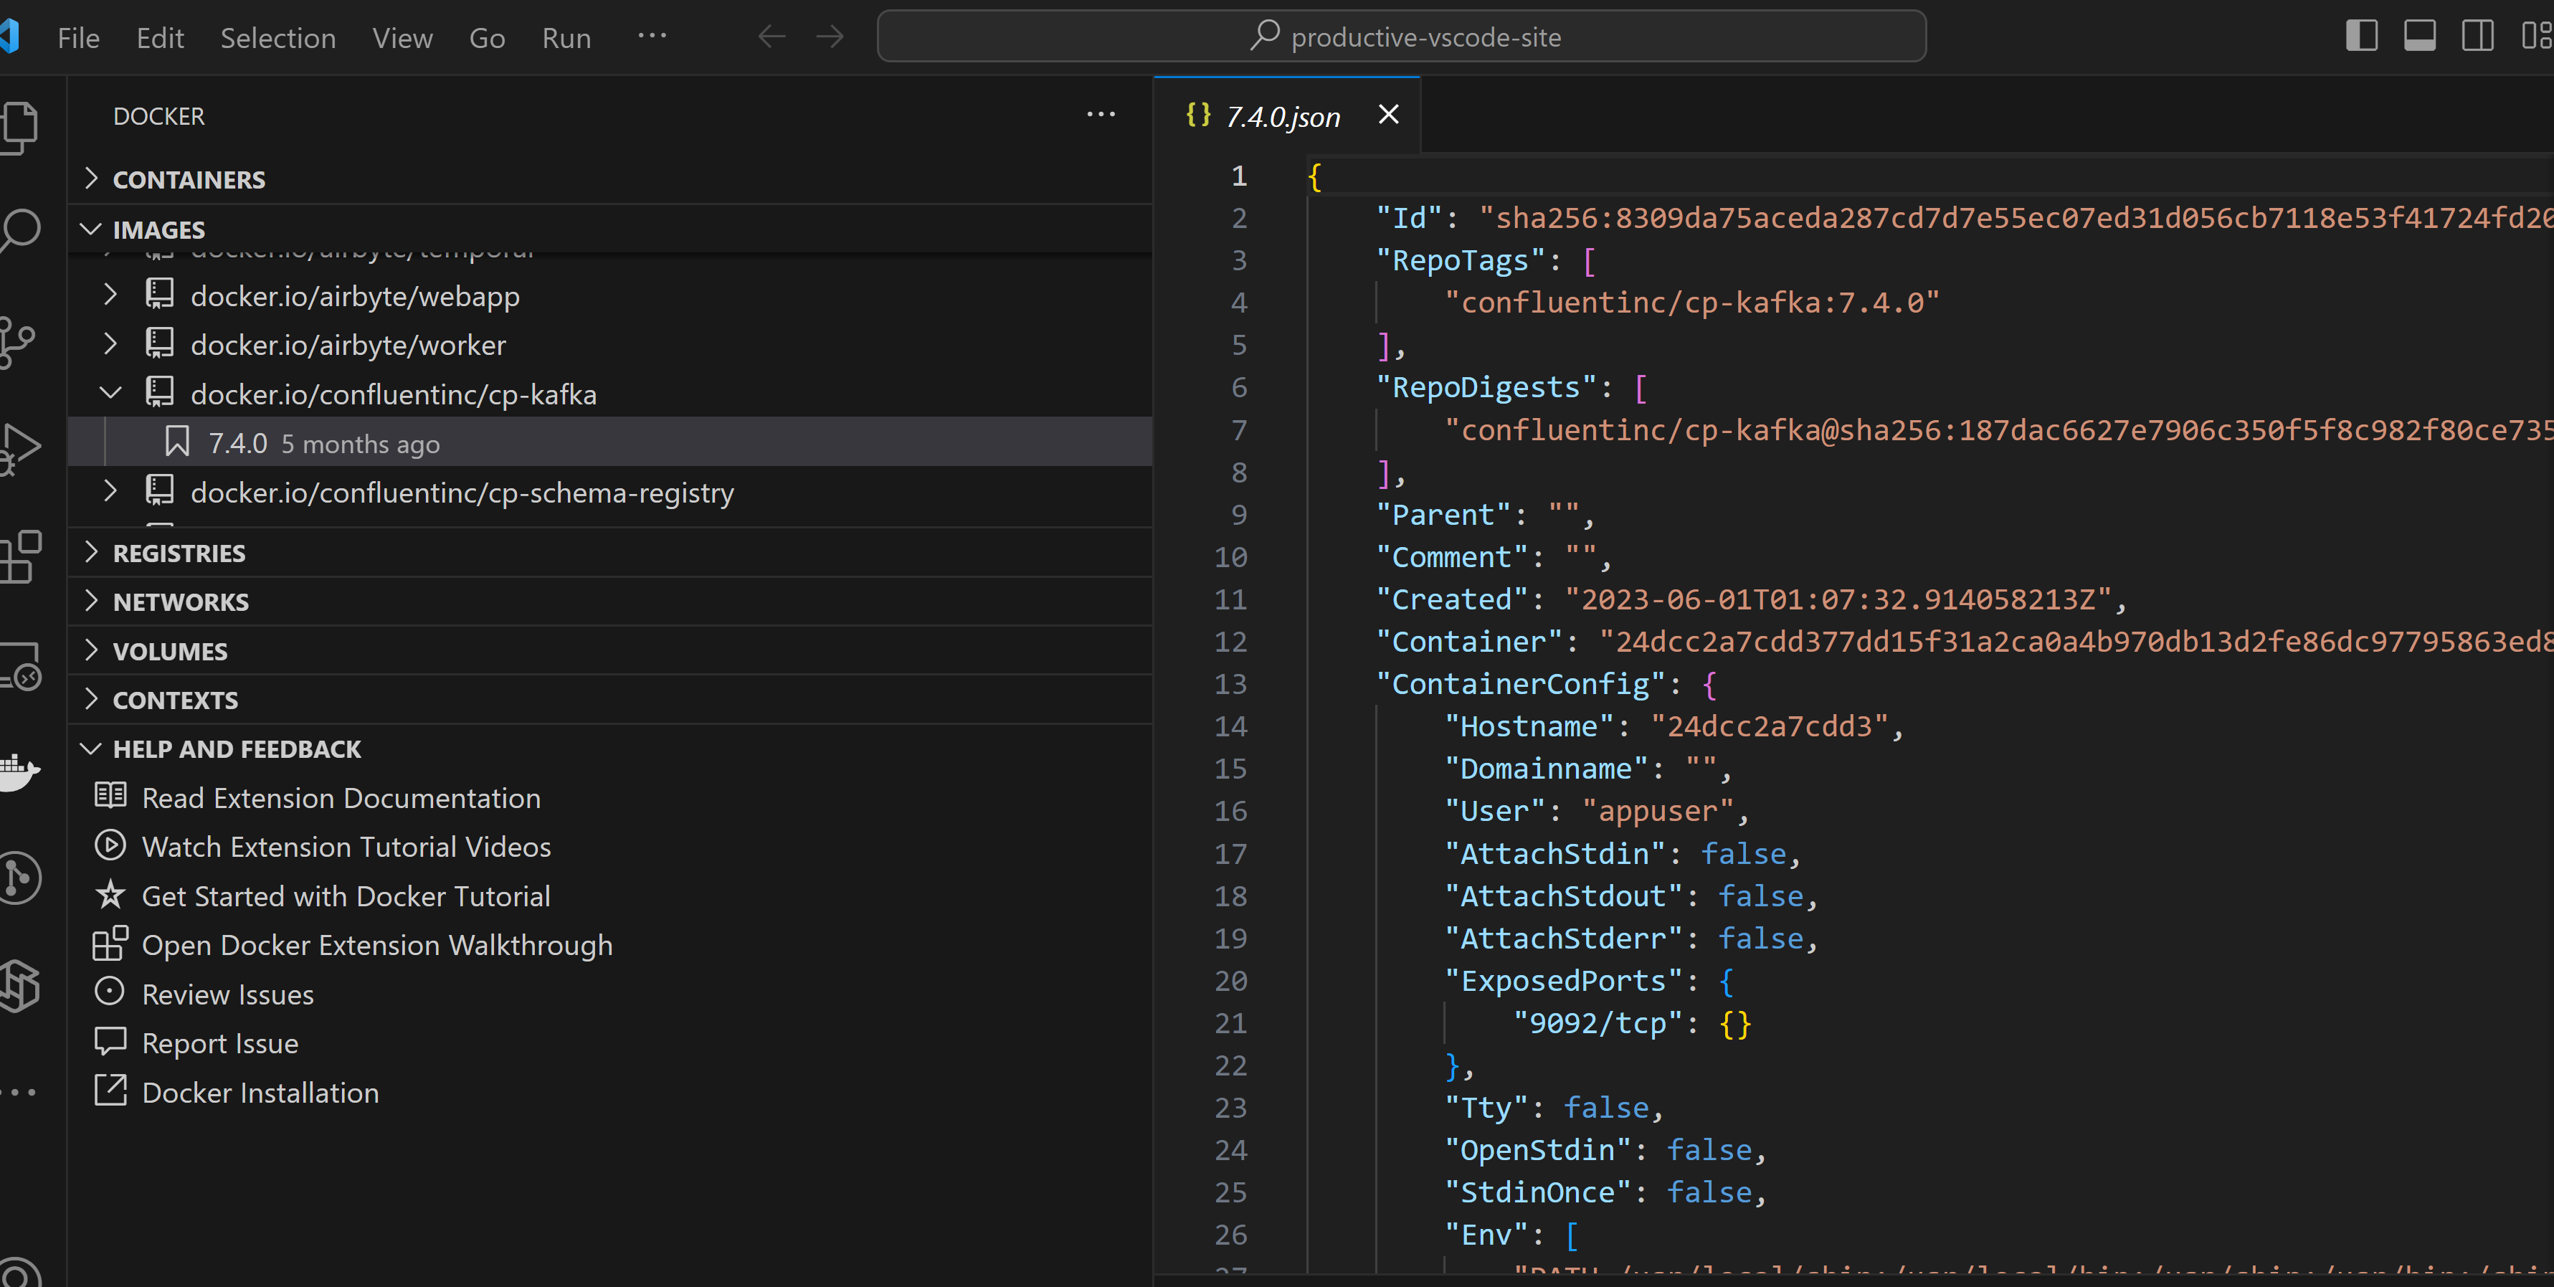The width and height of the screenshot is (2554, 1287).
Task: Toggle bottom Panel layout icon
Action: [2419, 37]
